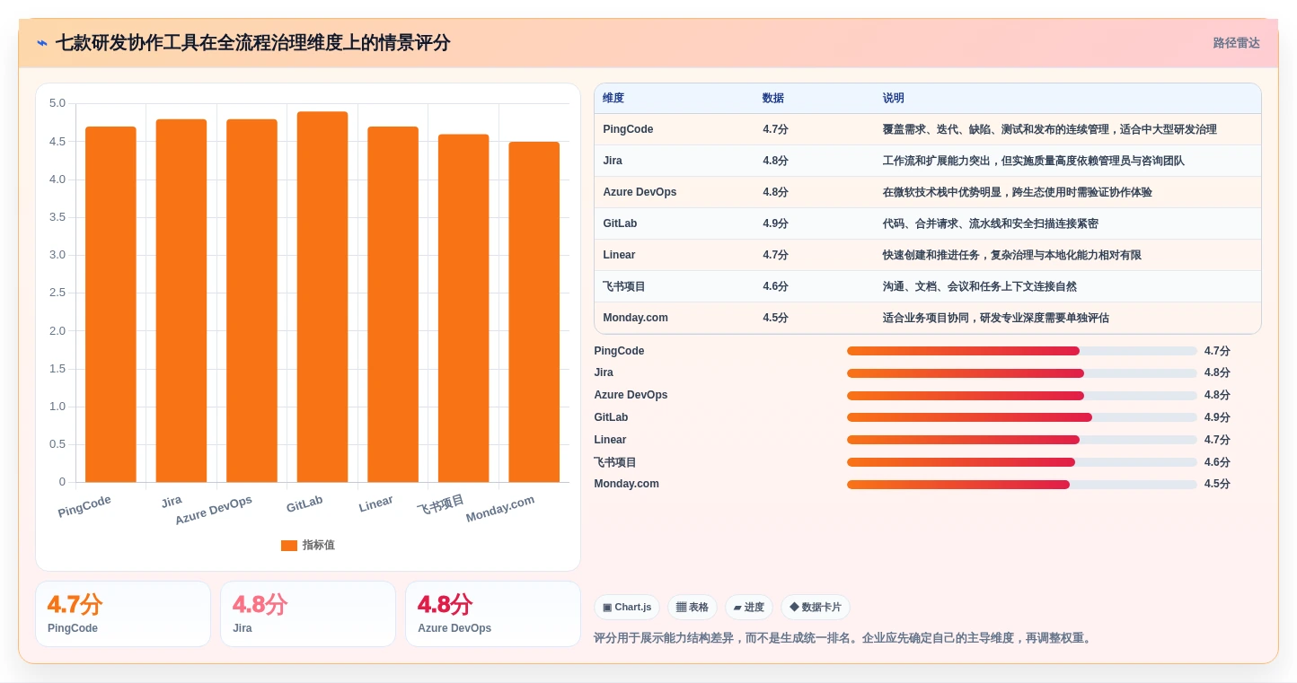Click the description 沟通、文档、会议和任务上下文连接自然

979,286
